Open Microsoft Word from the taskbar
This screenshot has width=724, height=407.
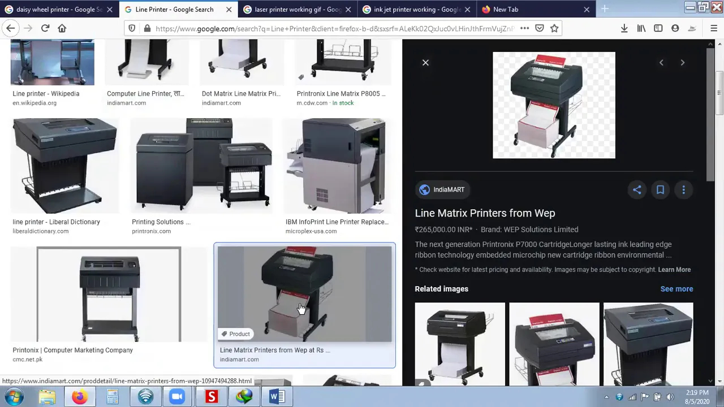[x=277, y=397]
